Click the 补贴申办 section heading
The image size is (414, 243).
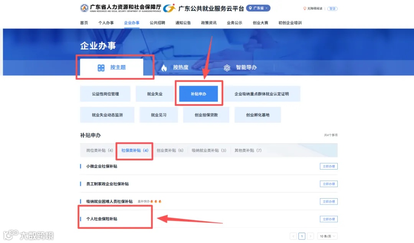(x=90, y=135)
